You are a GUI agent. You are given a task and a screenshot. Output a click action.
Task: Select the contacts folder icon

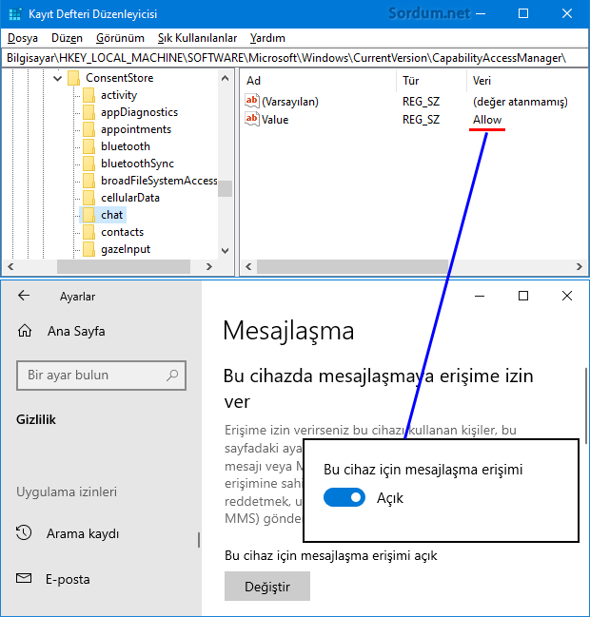88,232
